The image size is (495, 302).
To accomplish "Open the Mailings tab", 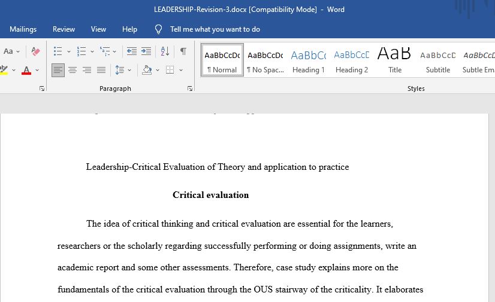I will (x=23, y=29).
